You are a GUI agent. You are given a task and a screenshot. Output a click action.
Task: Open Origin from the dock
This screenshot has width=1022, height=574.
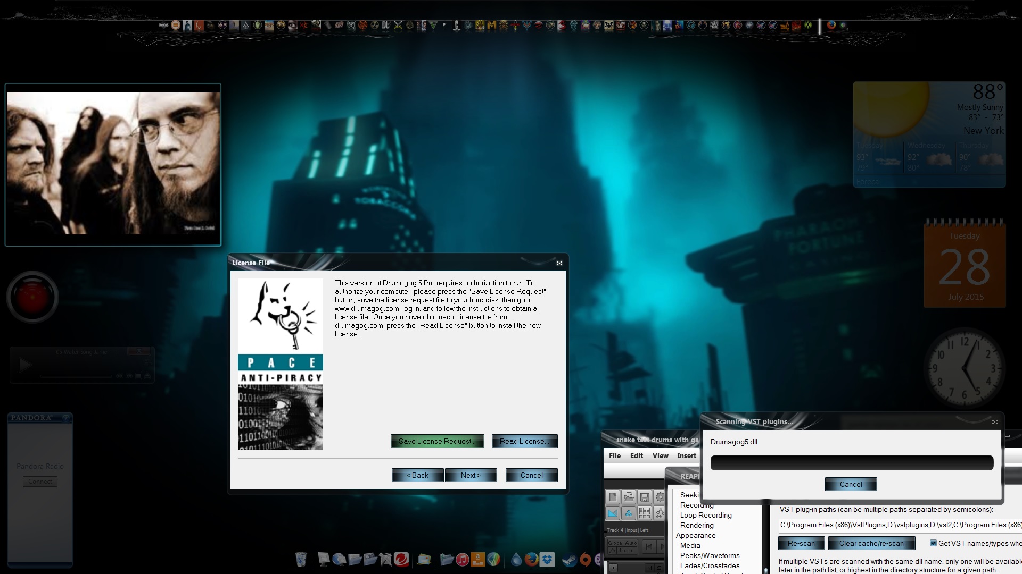click(586, 559)
